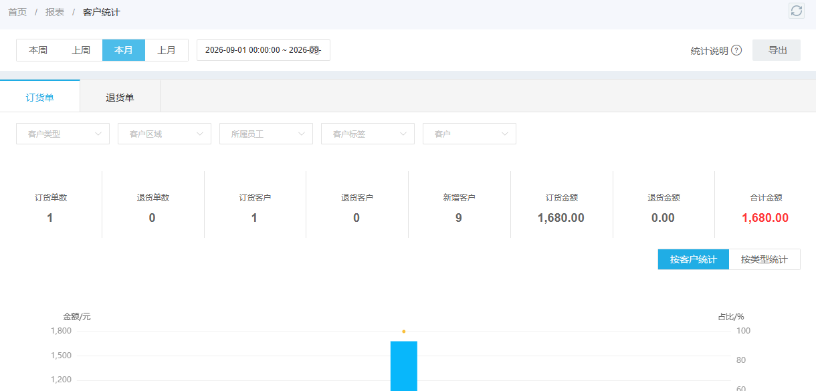Click the 统计说明 text
This screenshot has height=391, width=816.
tap(710, 51)
